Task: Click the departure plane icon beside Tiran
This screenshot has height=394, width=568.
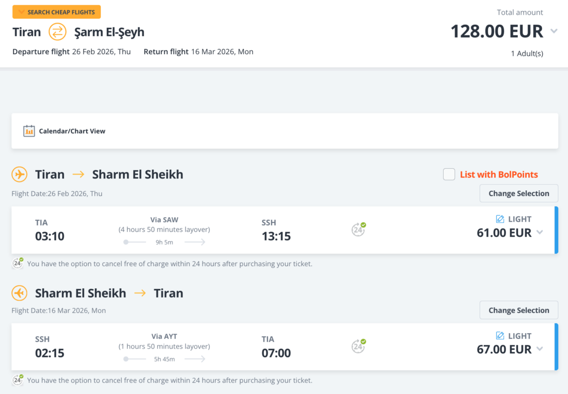Action: 20,174
